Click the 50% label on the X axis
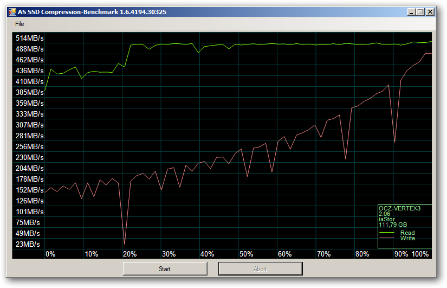 [246, 254]
